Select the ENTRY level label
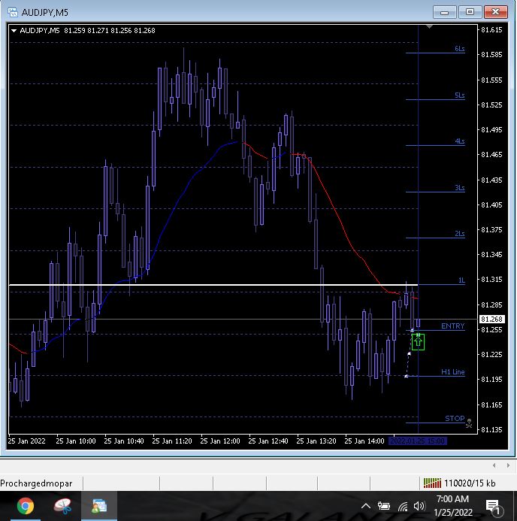 452,326
